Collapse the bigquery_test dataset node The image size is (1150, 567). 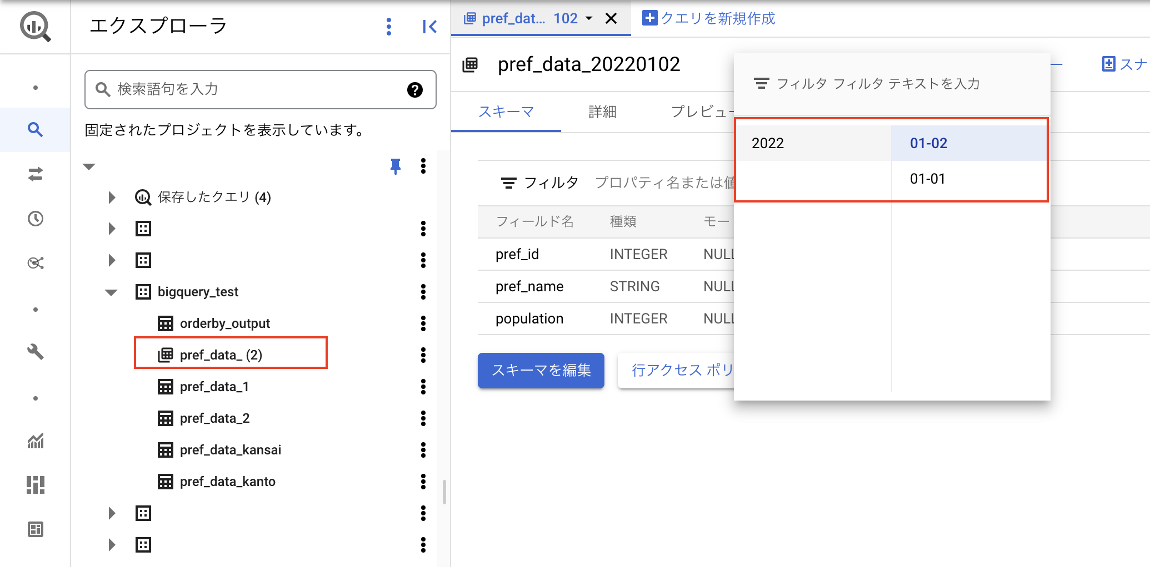pos(111,292)
